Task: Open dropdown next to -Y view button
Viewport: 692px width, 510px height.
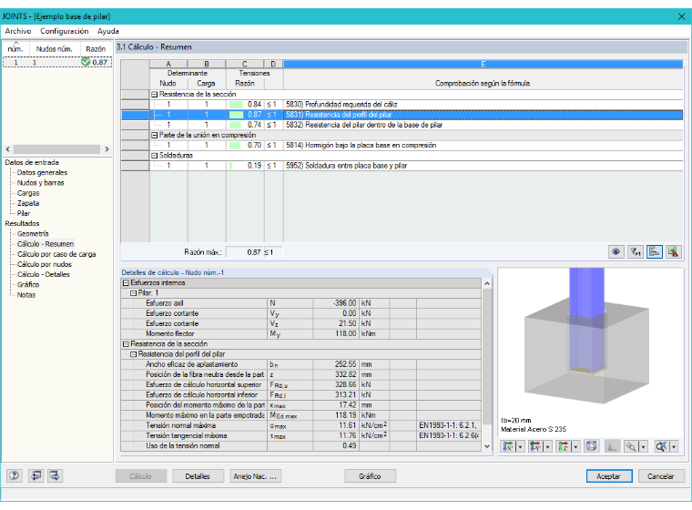Action: pyautogui.click(x=548, y=447)
